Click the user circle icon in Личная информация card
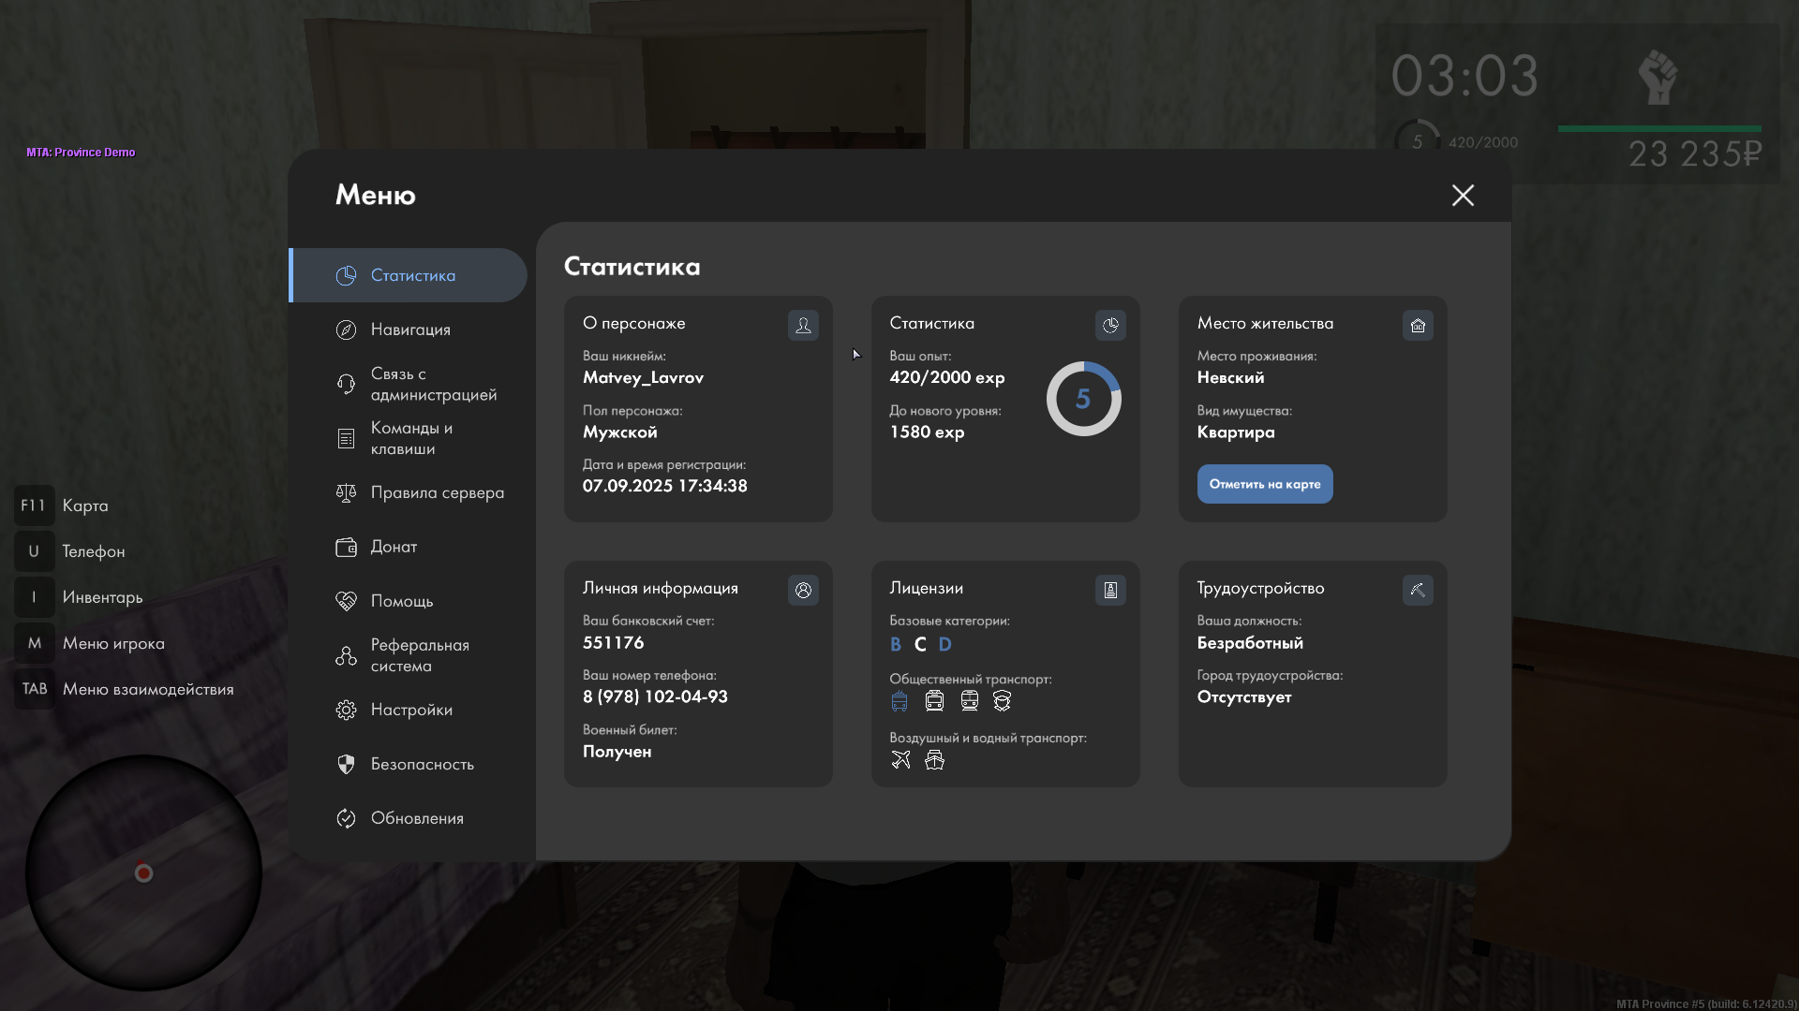This screenshot has height=1011, width=1799. point(803,590)
